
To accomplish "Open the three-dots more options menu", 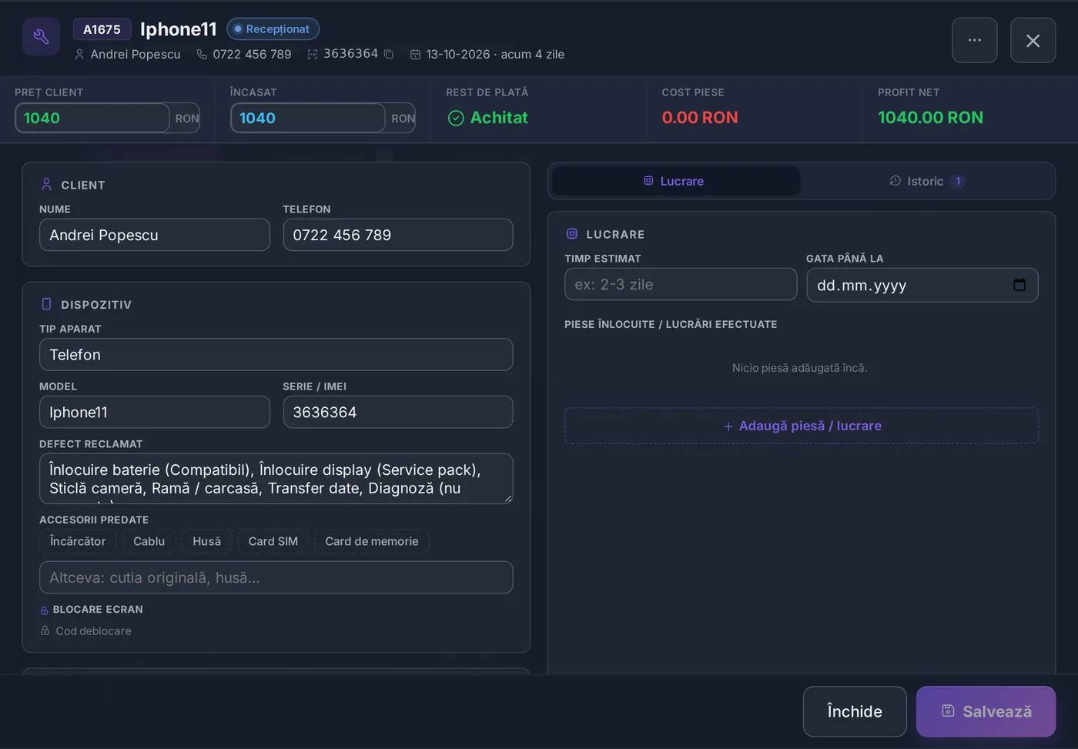I will pos(975,40).
